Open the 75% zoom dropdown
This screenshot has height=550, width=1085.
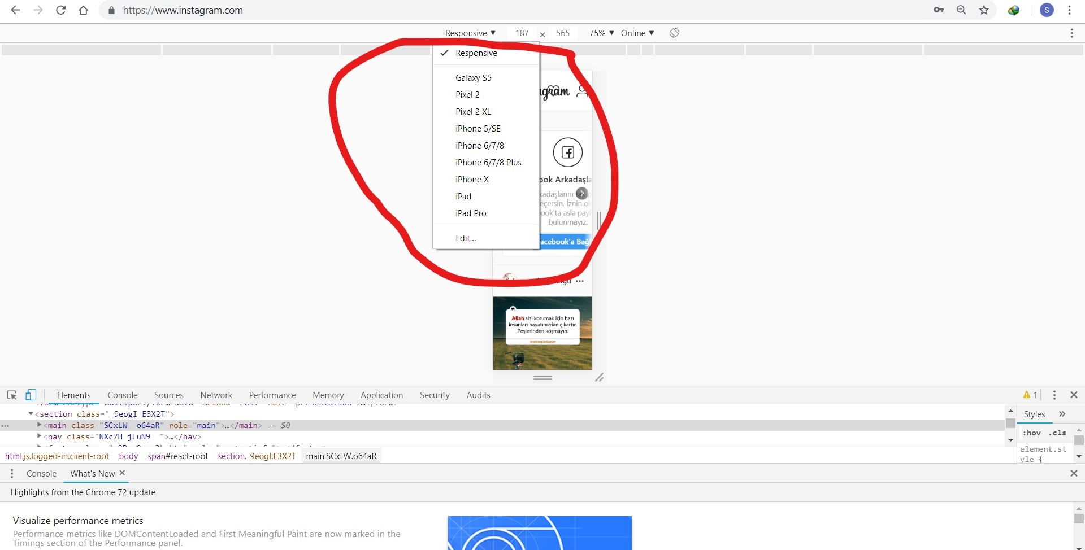[x=601, y=33]
